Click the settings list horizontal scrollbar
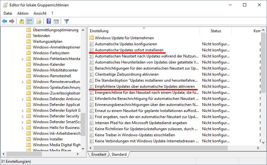Image resolution: width=267 pixels, height=165 pixels. point(174,148)
